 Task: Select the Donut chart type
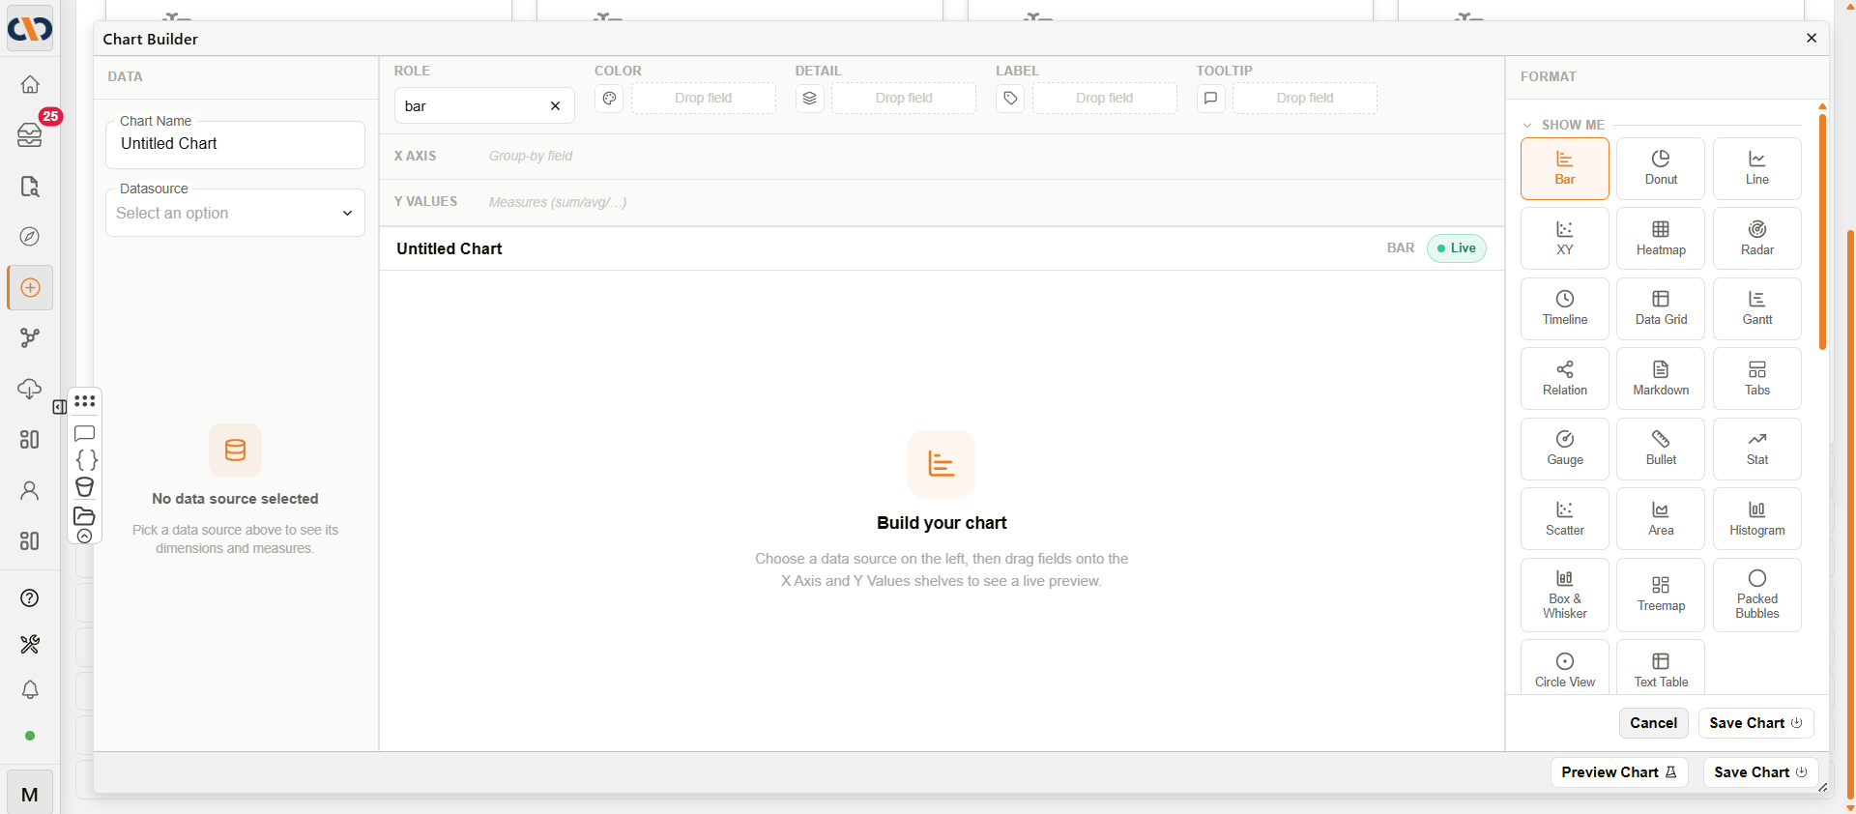(x=1660, y=168)
